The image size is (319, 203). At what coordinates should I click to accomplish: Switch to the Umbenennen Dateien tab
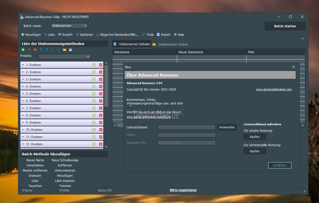click(x=132, y=44)
